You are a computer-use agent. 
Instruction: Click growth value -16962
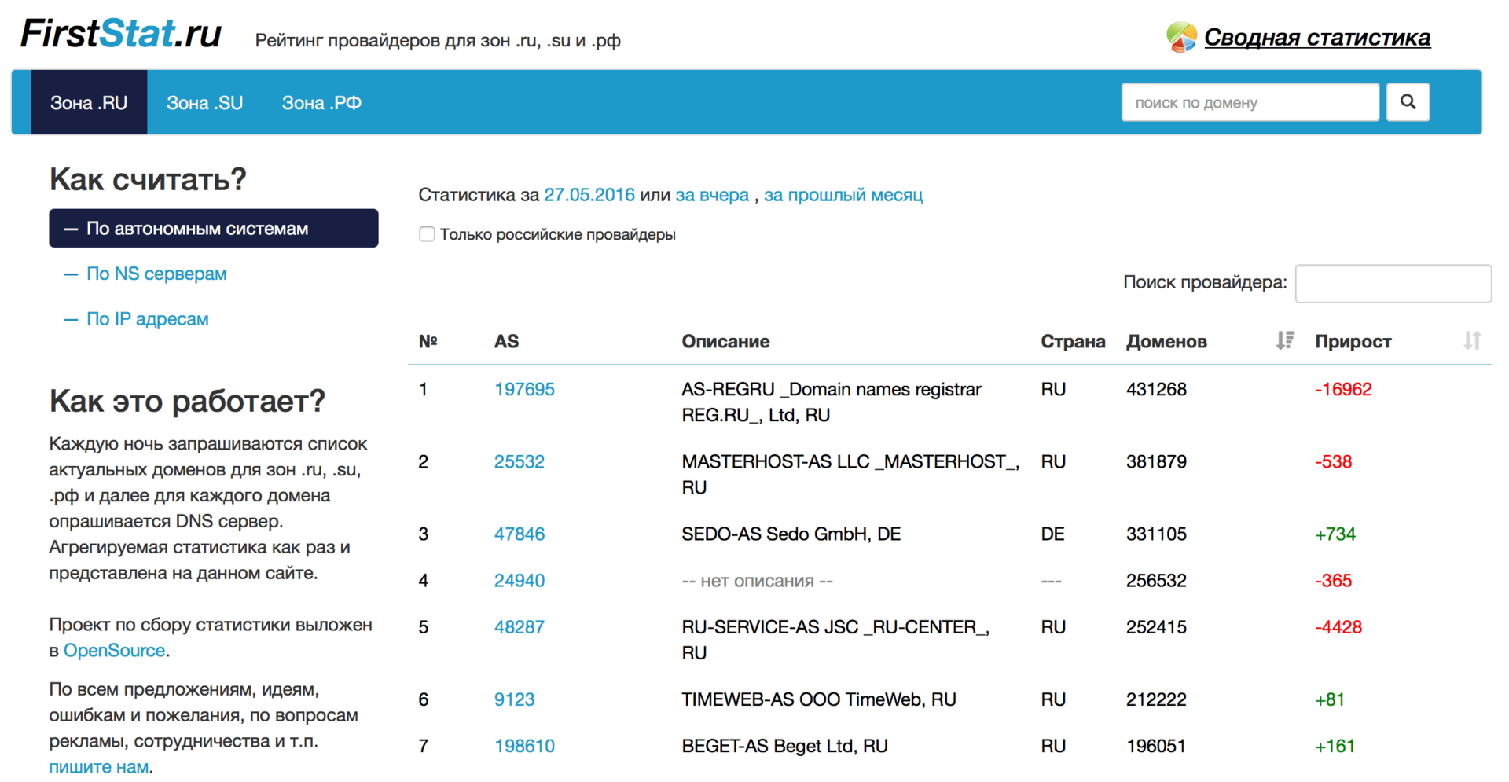coord(1343,389)
